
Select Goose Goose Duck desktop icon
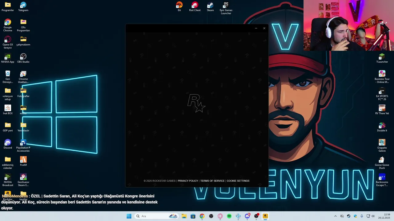(x=382, y=163)
